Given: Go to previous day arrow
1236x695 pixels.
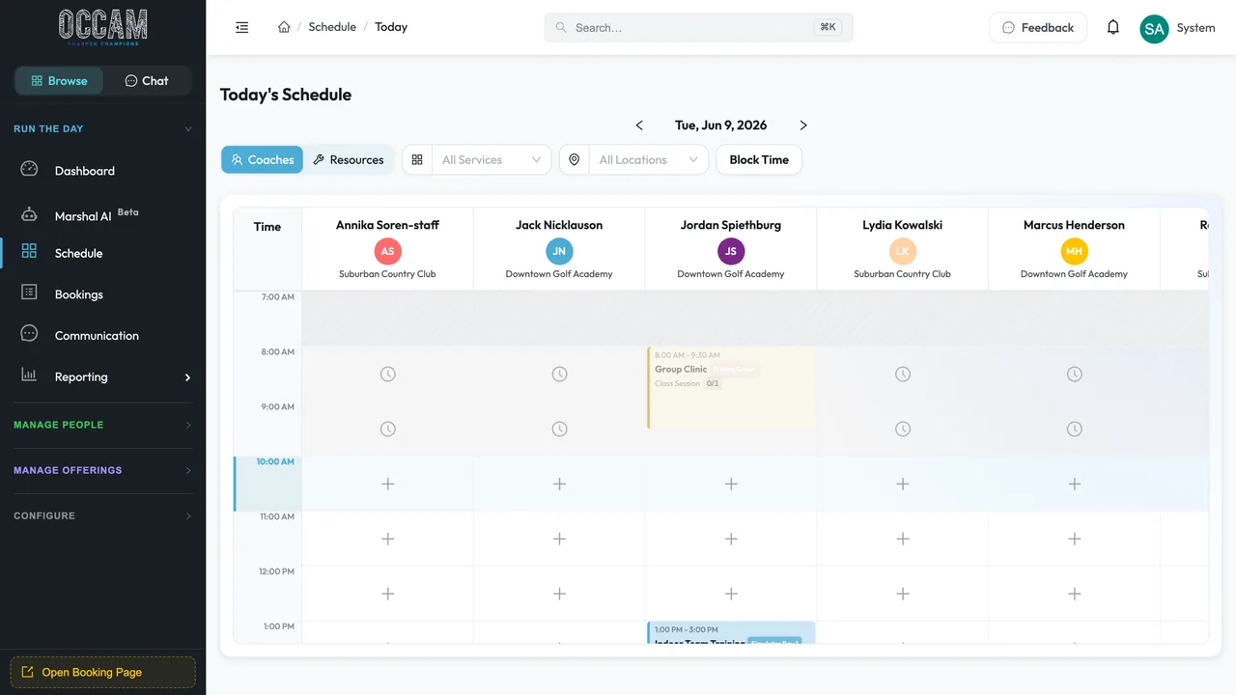Looking at the screenshot, I should [639, 125].
